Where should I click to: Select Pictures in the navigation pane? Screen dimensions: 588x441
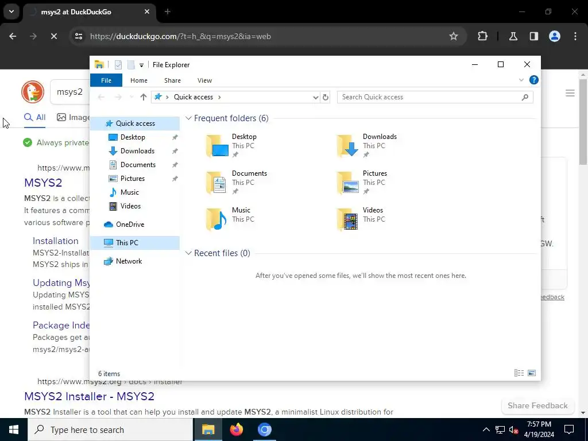click(x=133, y=179)
